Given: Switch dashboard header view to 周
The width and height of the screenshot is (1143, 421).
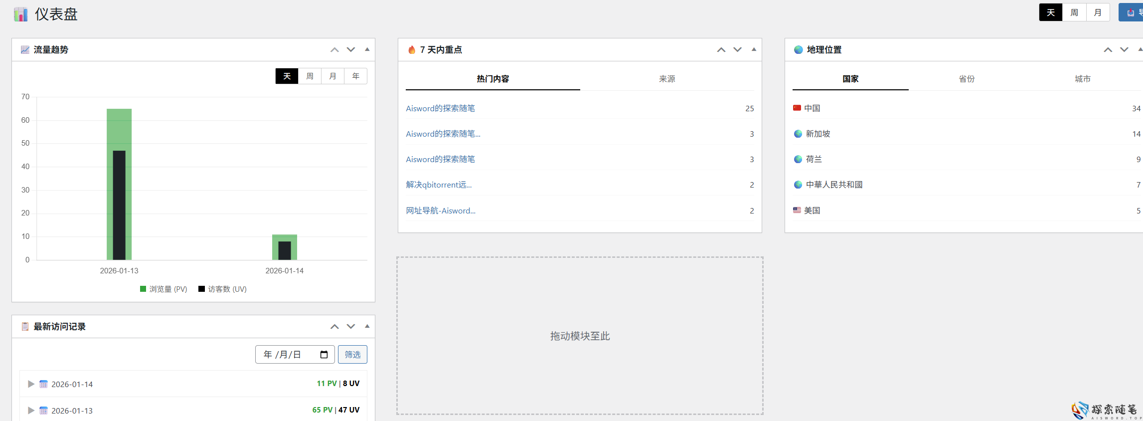Looking at the screenshot, I should pos(1074,12).
